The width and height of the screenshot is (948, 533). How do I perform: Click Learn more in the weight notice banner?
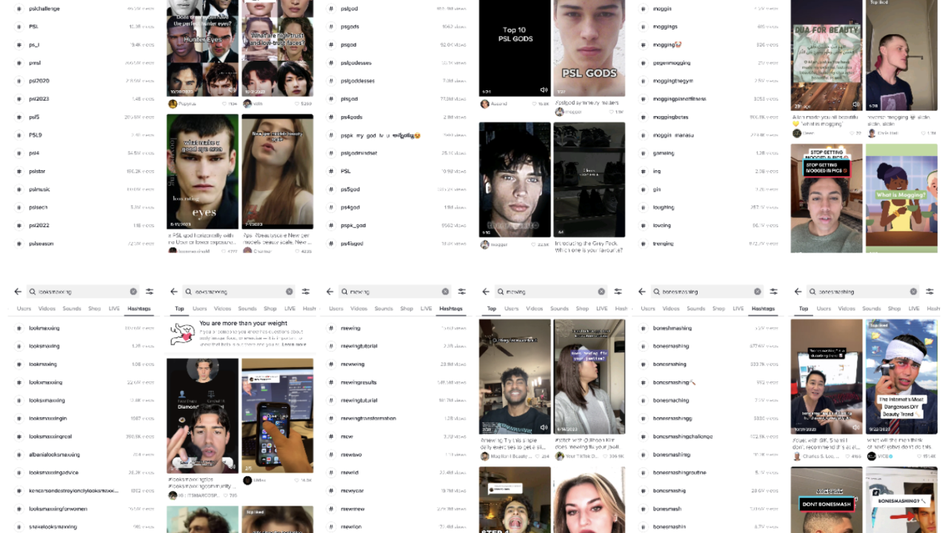(293, 344)
